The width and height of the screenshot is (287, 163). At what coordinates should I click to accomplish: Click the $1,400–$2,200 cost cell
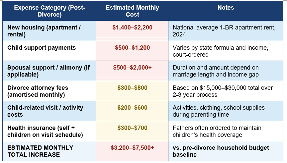[x=132, y=31]
